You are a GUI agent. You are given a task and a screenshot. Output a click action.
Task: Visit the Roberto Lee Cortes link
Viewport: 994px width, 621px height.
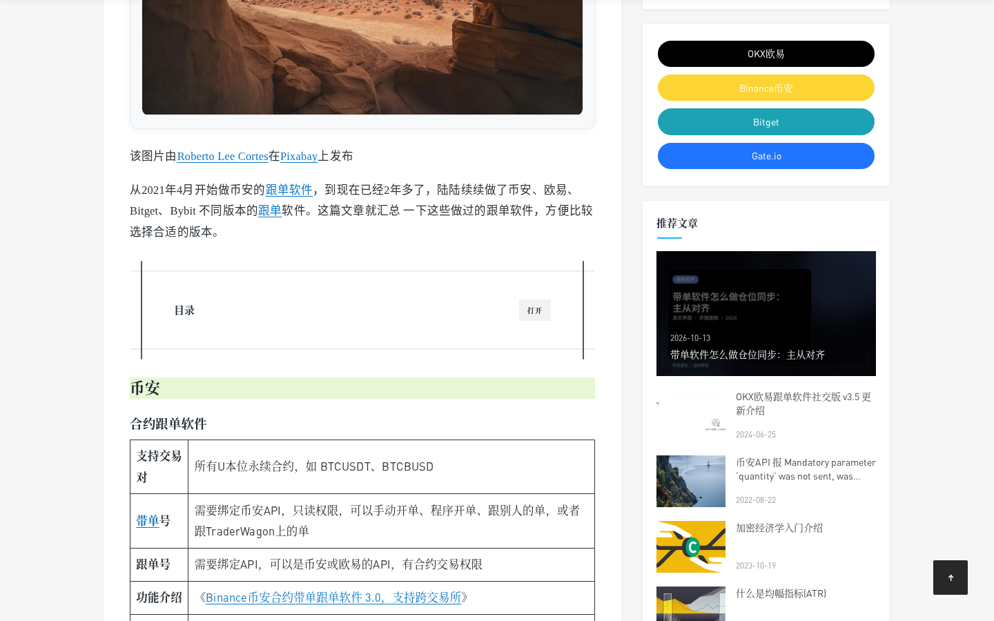coord(222,156)
